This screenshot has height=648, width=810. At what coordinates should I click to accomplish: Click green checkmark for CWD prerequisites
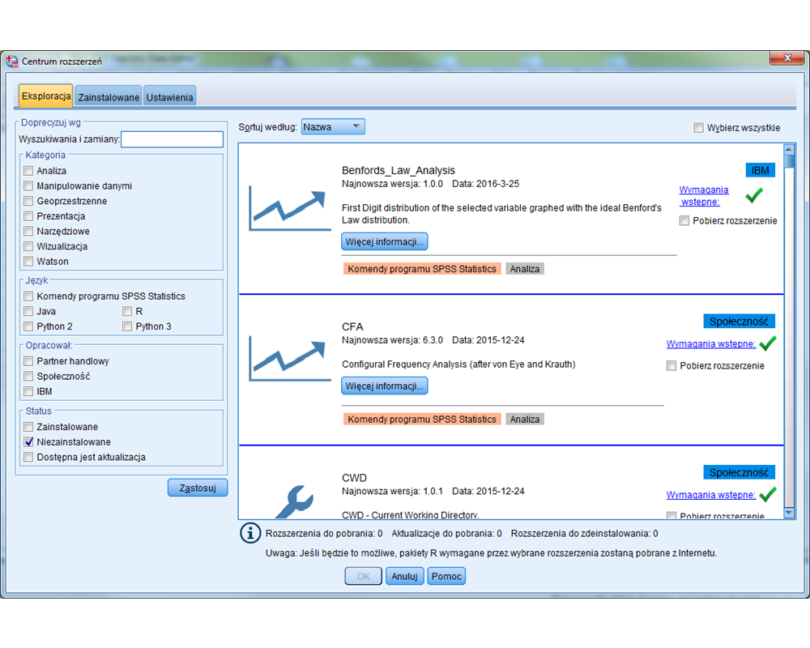click(x=768, y=494)
